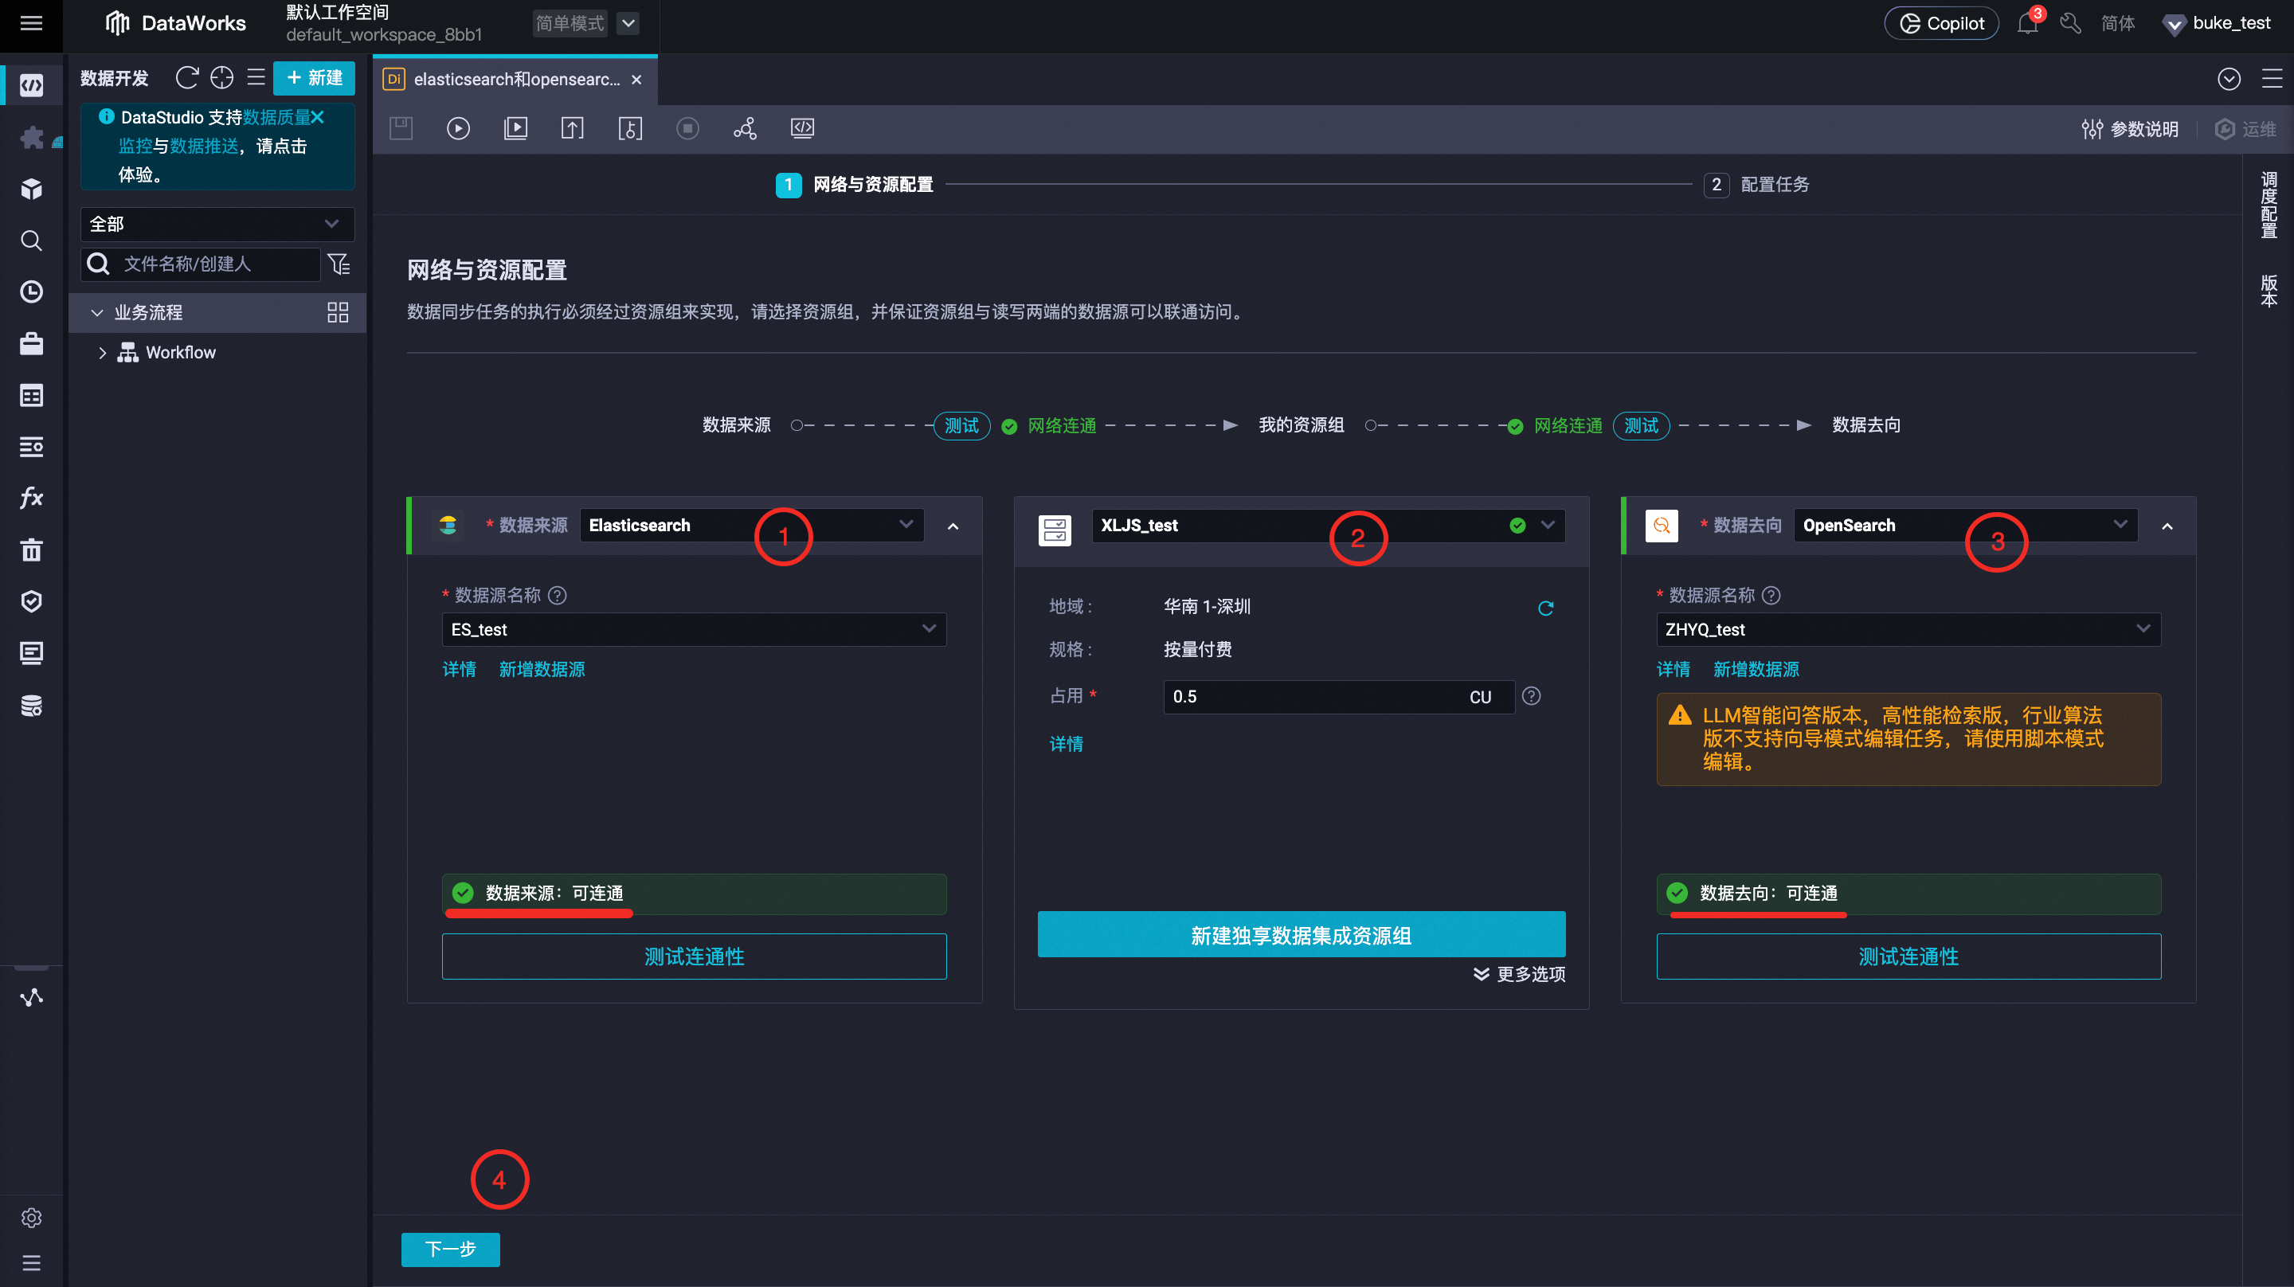Viewport: 2294px width, 1287px height.
Task: Open the database stack icon in sidebar
Action: tap(31, 705)
